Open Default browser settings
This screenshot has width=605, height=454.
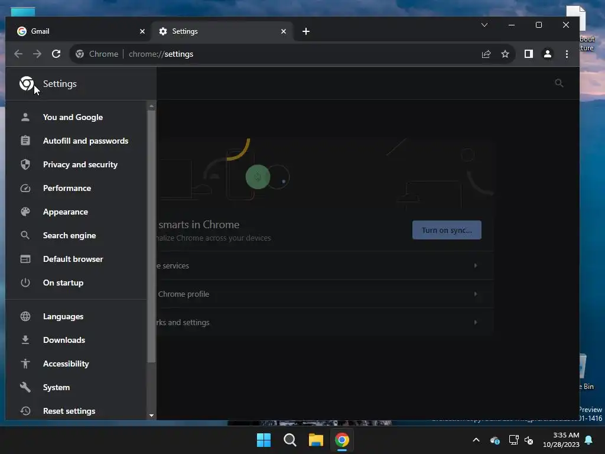[76, 259]
